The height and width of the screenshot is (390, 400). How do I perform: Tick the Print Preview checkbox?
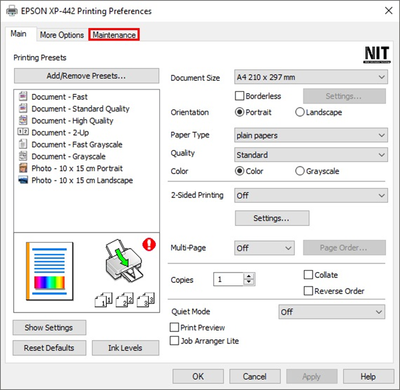point(174,327)
